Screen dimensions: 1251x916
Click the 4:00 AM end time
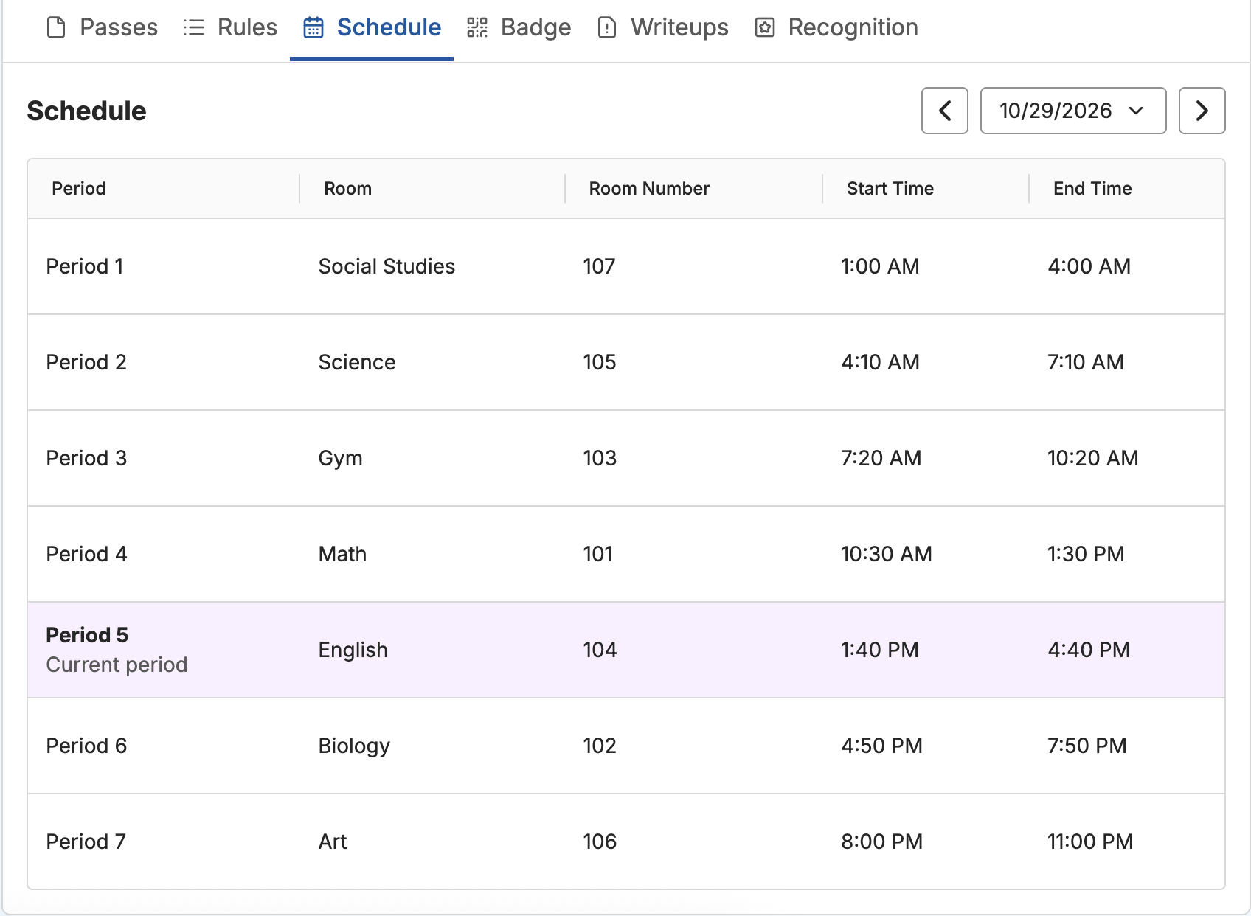(1089, 266)
